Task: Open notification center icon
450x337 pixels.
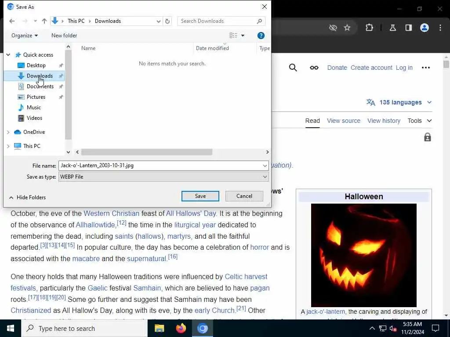Action: pyautogui.click(x=435, y=328)
